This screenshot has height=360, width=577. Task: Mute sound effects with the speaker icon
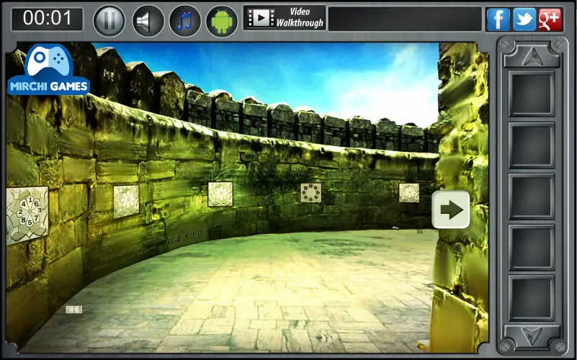pyautogui.click(x=148, y=21)
